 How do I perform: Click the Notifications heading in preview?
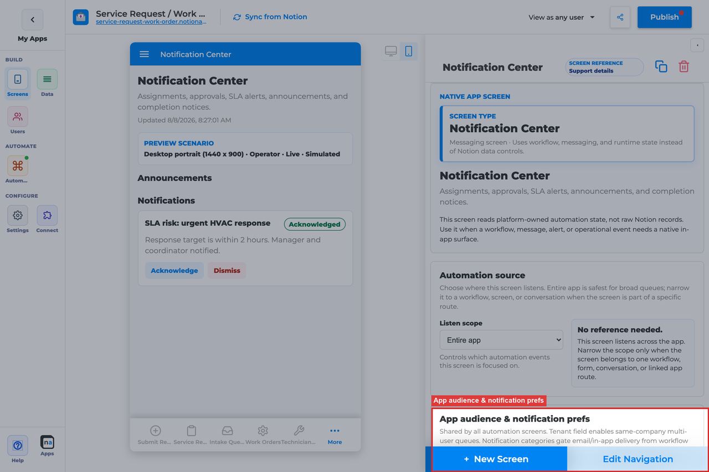(166, 200)
